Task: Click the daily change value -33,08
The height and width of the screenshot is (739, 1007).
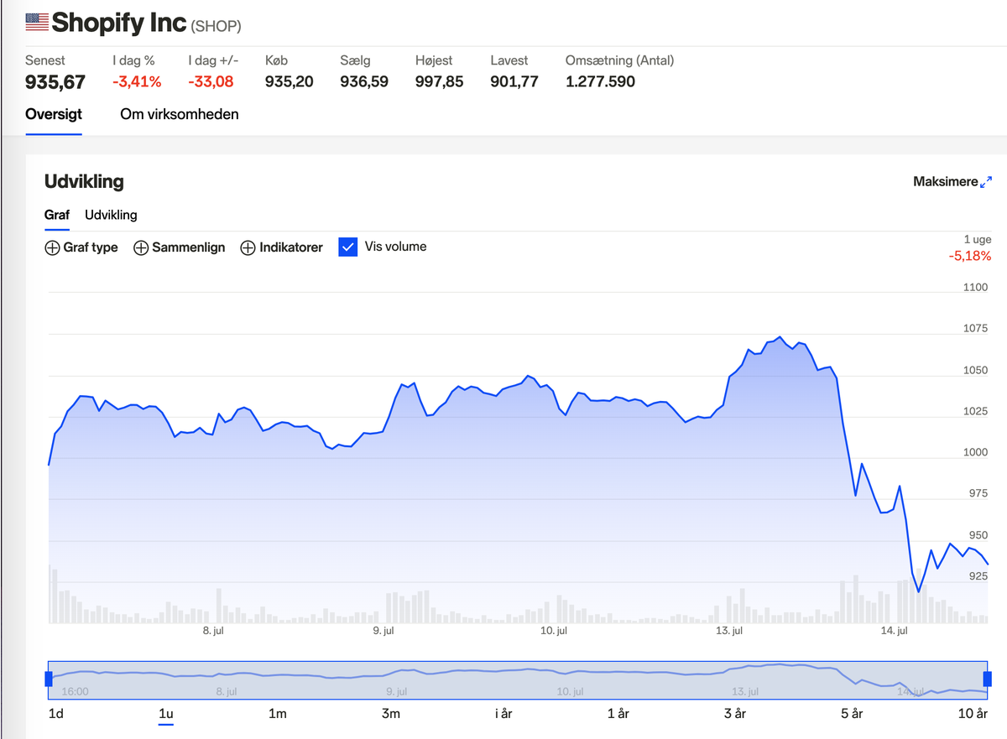Action: point(211,81)
